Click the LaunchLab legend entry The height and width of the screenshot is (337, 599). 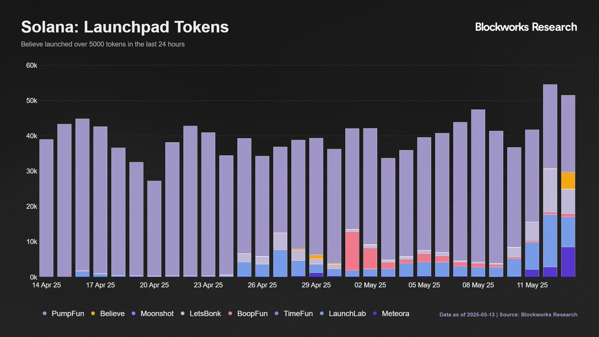(347, 314)
